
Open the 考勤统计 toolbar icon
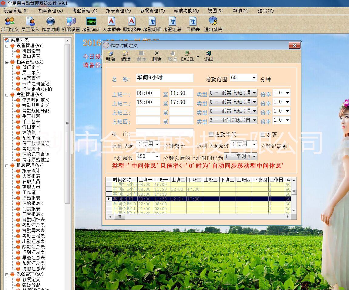click(91, 24)
